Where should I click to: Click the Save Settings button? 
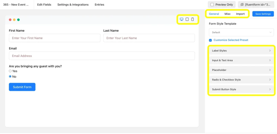click(263, 14)
